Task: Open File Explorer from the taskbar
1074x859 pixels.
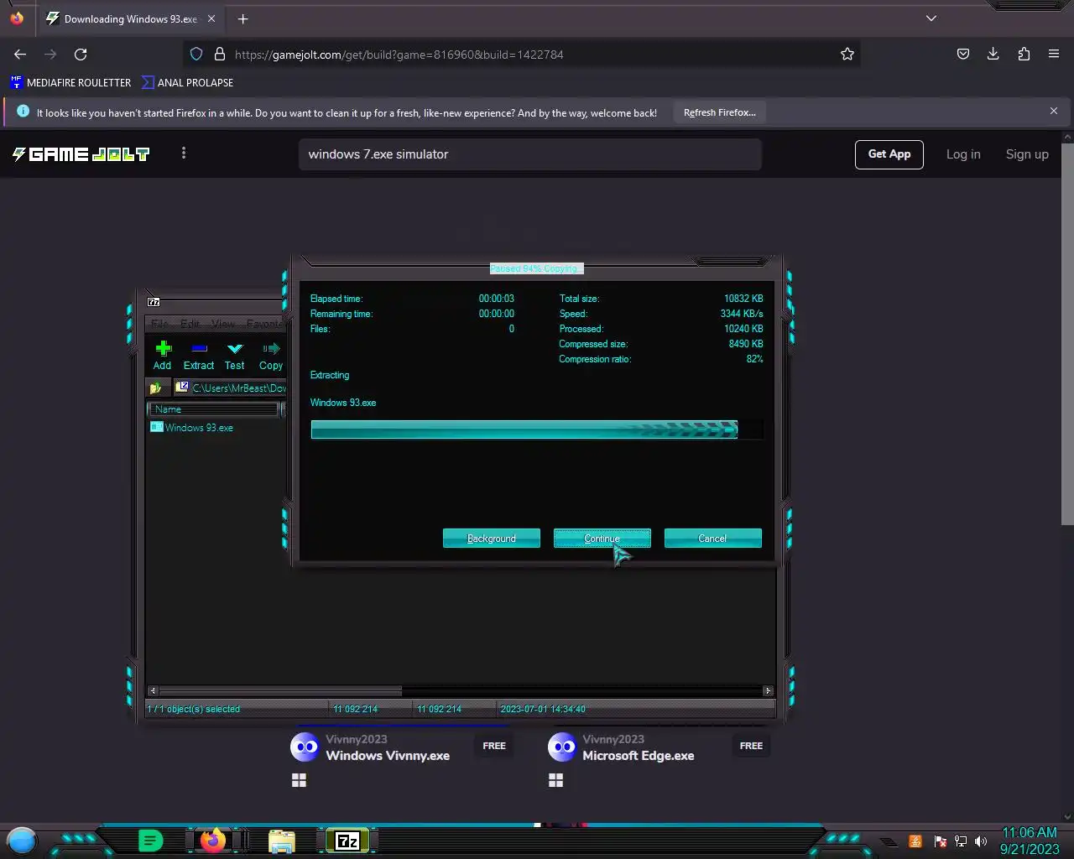Action: (281, 841)
